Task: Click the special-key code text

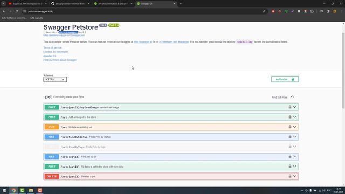Action: pos(245,42)
